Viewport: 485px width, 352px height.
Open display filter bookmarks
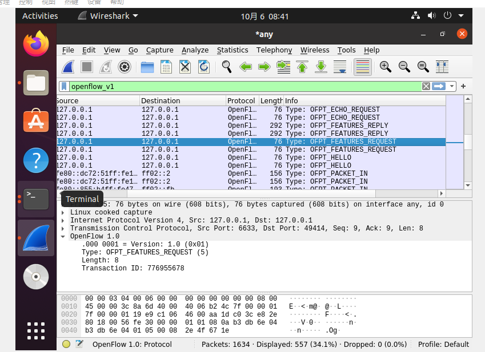click(64, 87)
